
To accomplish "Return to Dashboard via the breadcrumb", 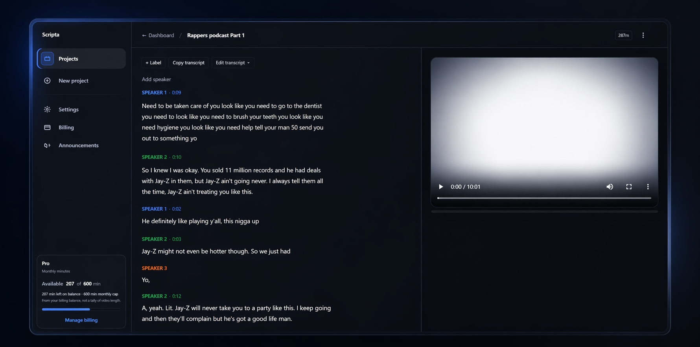I will [x=161, y=35].
